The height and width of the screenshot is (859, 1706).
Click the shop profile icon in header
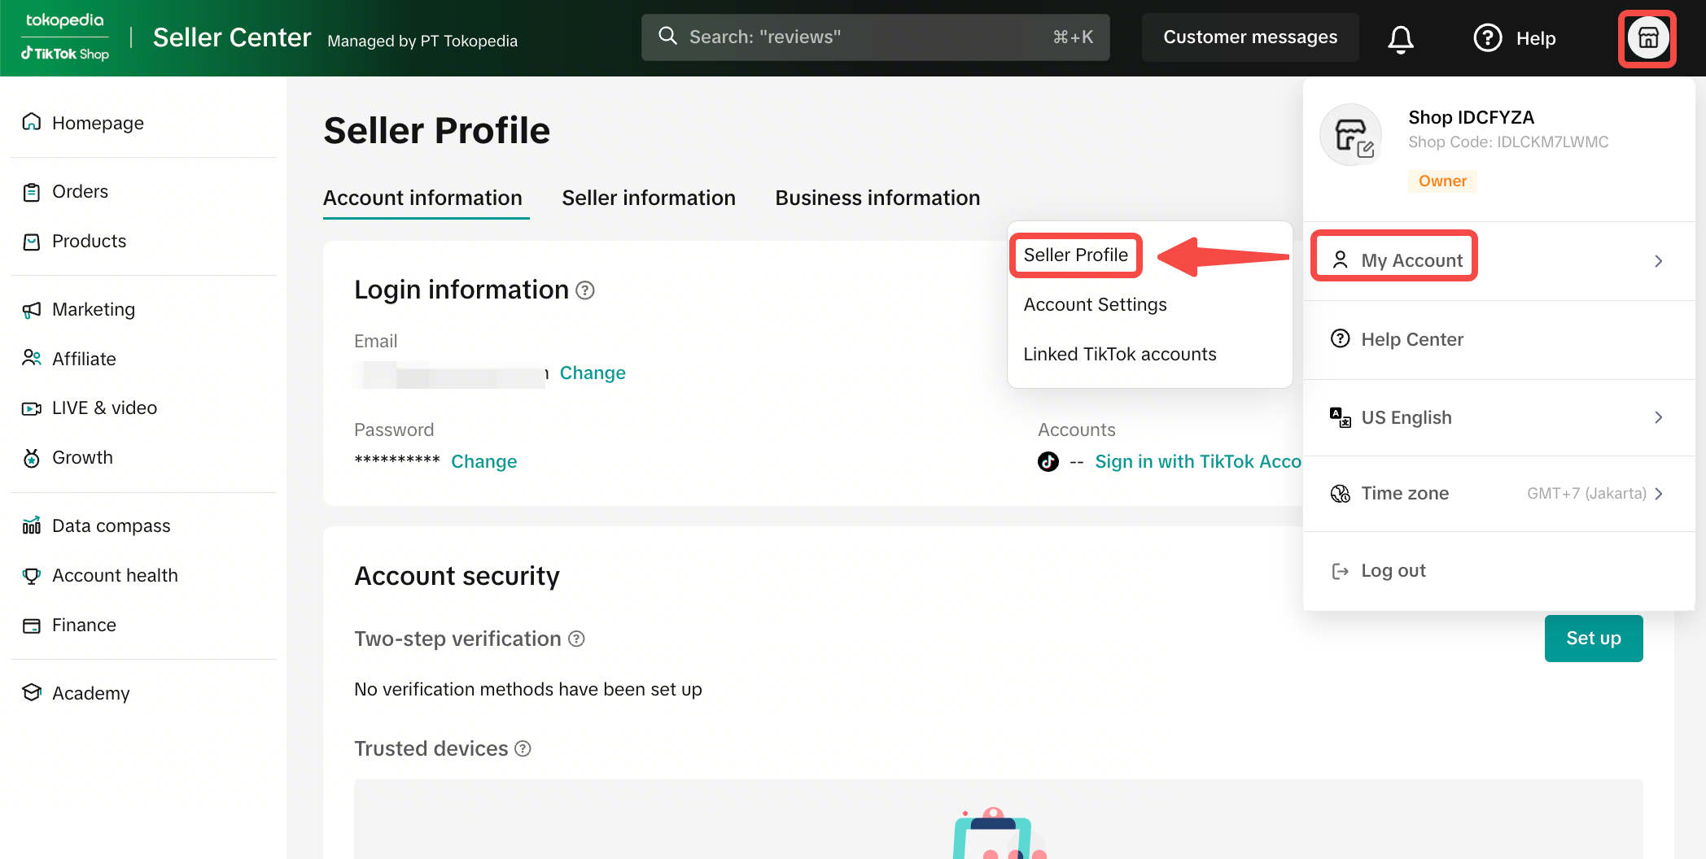1647,38
